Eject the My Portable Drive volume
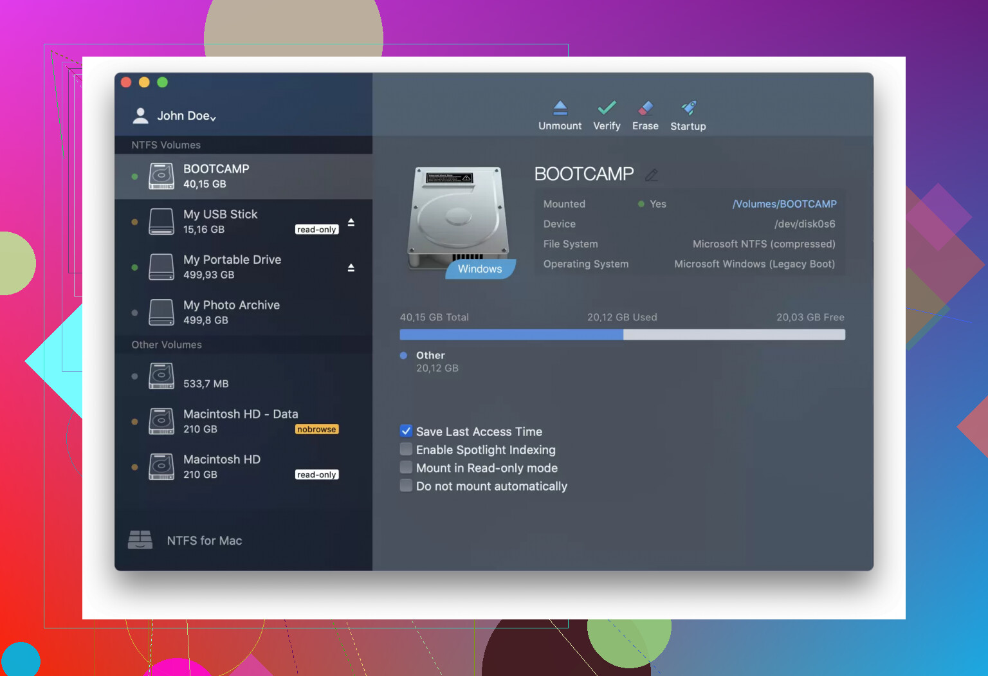This screenshot has width=988, height=676. click(x=351, y=268)
